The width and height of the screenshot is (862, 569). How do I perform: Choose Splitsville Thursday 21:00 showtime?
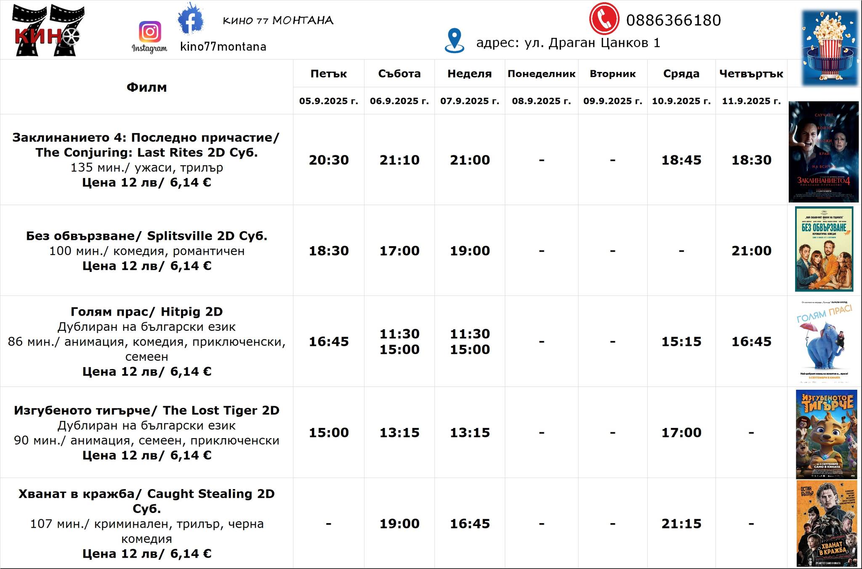[751, 251]
